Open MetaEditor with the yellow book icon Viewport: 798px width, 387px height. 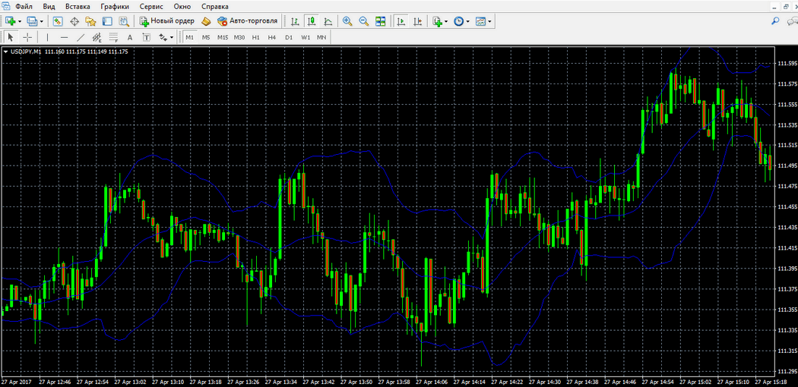(x=205, y=21)
